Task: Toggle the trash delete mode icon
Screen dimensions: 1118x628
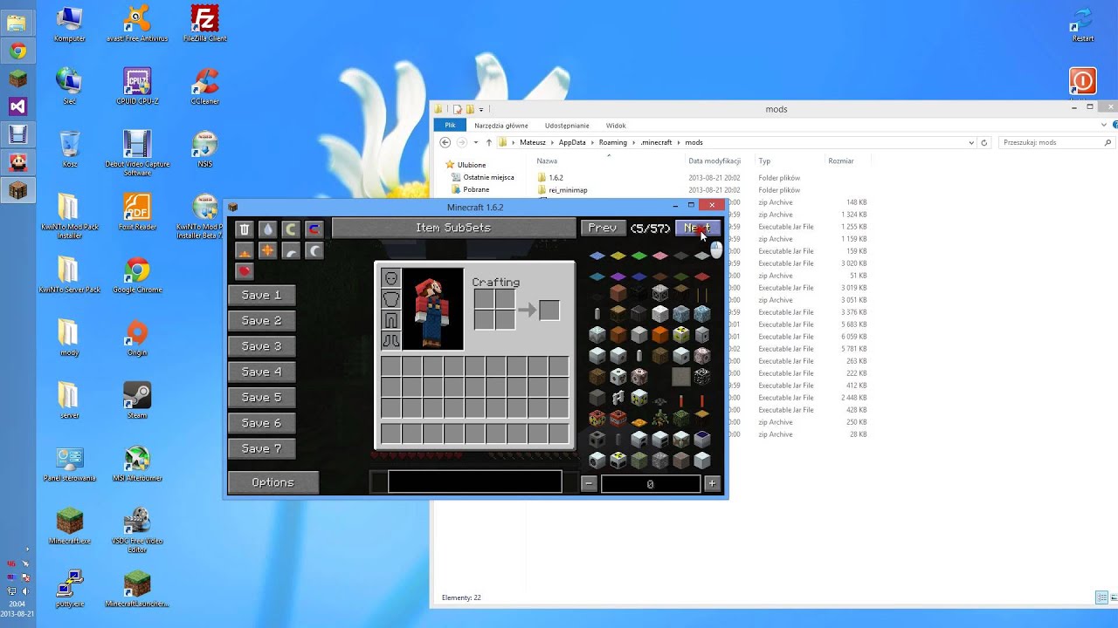Action: [245, 229]
